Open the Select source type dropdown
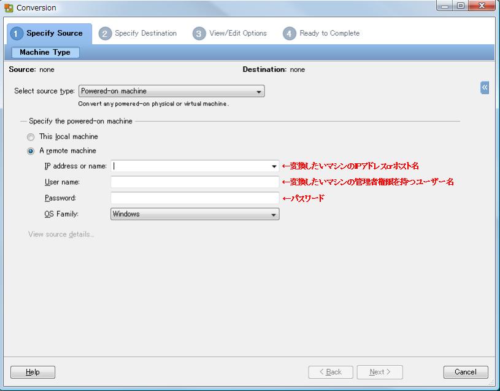500x391 pixels. tap(172, 91)
